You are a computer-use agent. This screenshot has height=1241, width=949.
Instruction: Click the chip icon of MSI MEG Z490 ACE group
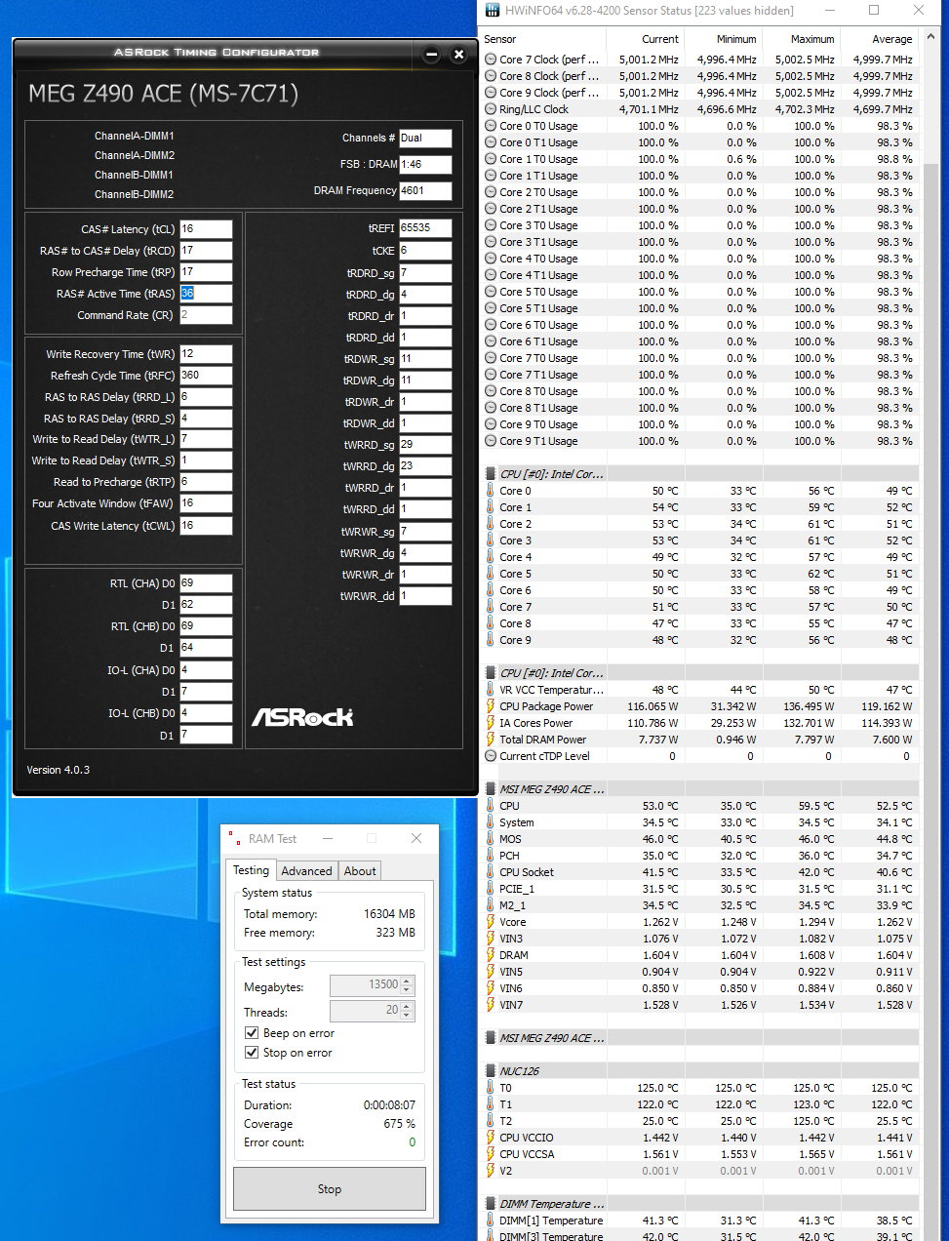[491, 789]
